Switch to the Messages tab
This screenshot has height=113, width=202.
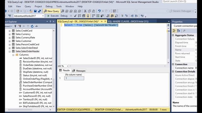coord(79,71)
